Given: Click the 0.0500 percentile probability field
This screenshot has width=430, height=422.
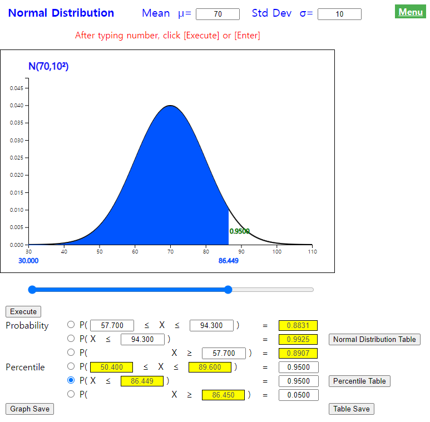Looking at the screenshot, I should [x=299, y=395].
